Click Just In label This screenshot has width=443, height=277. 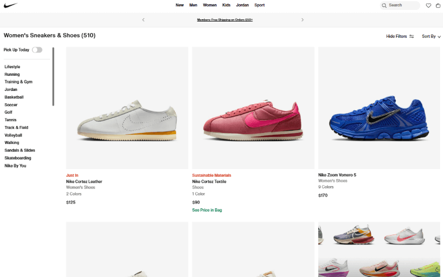coord(72,176)
